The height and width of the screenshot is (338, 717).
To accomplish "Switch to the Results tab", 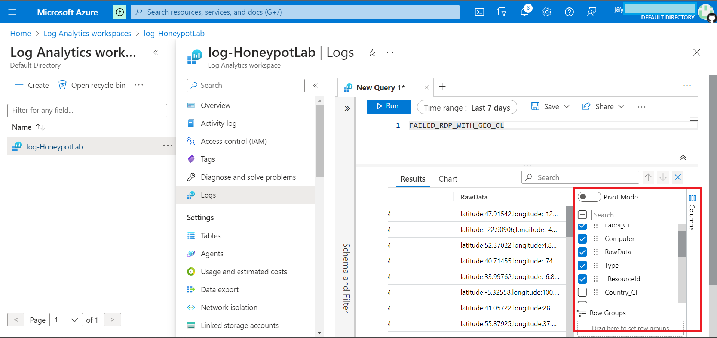I will [x=413, y=179].
